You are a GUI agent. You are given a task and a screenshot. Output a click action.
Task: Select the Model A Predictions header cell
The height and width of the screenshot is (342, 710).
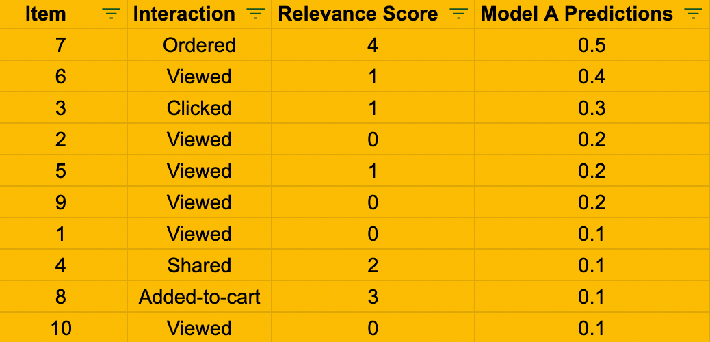(x=577, y=14)
